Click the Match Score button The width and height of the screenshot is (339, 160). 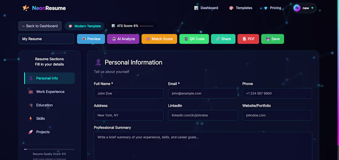[159, 39]
